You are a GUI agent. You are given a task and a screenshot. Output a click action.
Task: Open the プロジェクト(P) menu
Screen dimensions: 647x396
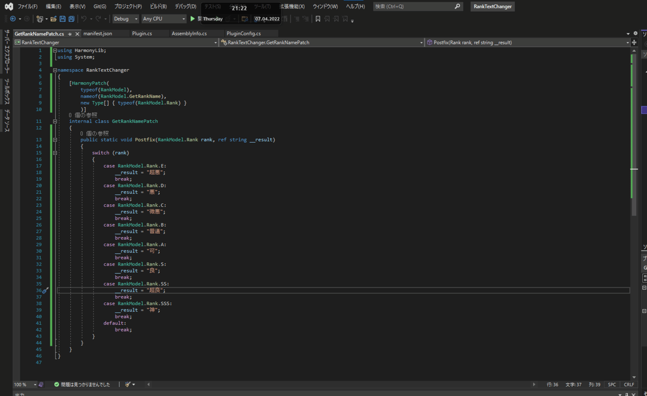(128, 6)
